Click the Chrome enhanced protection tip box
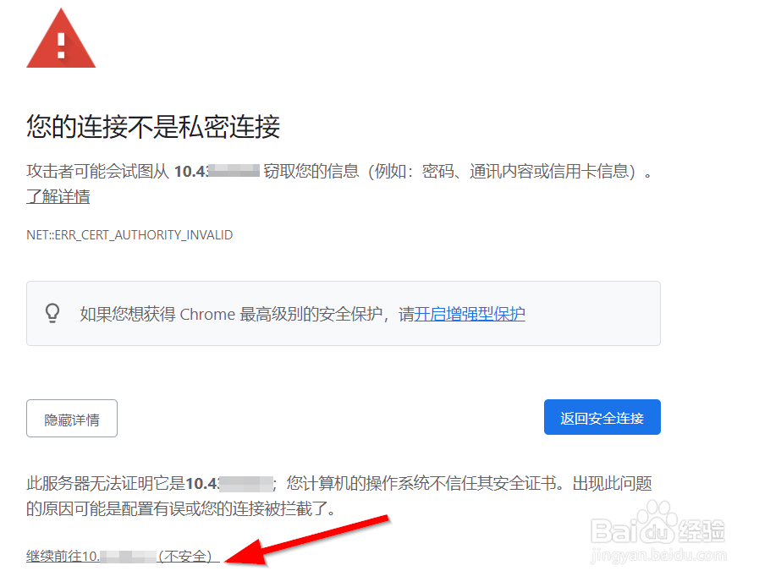This screenshot has width=770, height=582. (x=344, y=313)
